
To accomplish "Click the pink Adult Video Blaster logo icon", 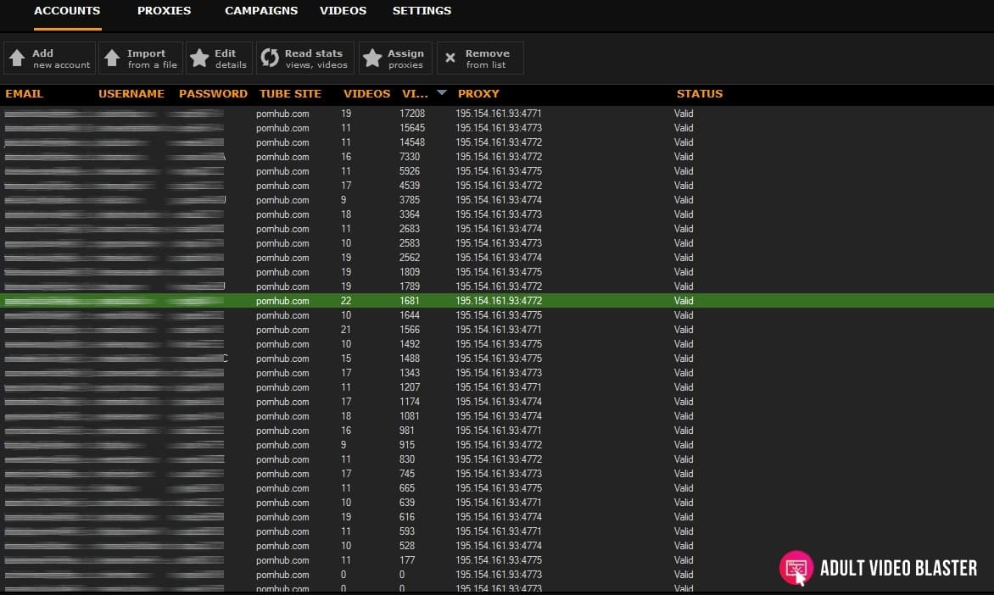I will click(796, 566).
